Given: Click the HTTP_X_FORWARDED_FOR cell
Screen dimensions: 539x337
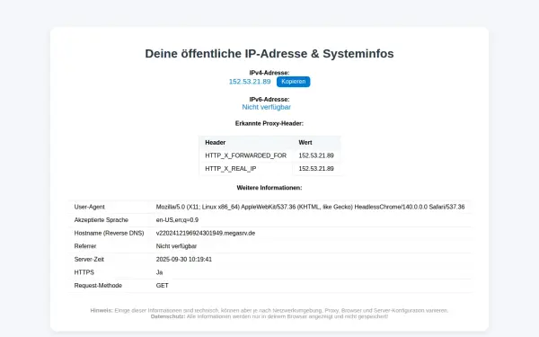Looking at the screenshot, I should [x=246, y=155].
